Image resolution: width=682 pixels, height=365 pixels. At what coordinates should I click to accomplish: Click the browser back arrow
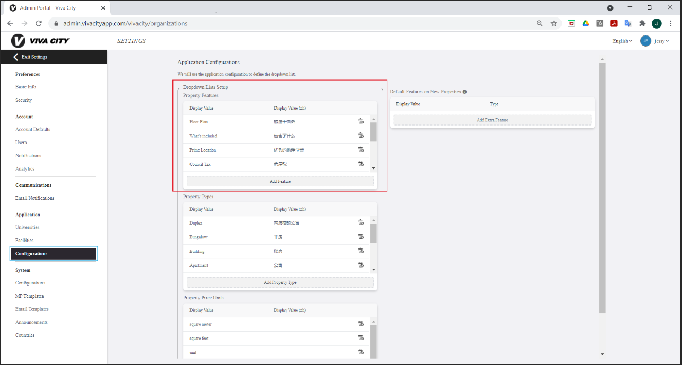(x=10, y=23)
